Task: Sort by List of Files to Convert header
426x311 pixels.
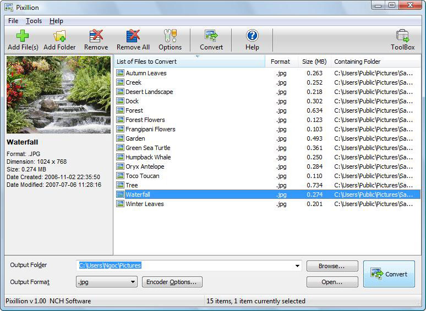Action: point(189,62)
